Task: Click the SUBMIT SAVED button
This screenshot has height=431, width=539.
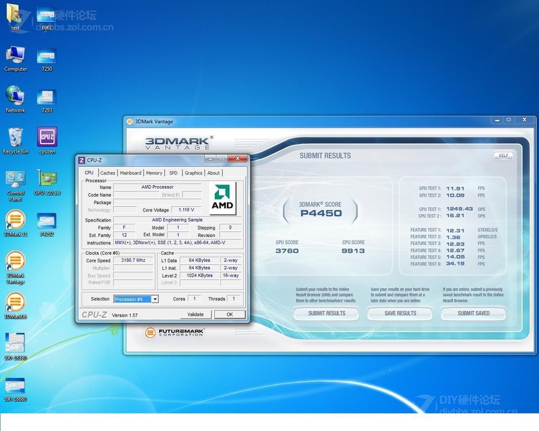Action: 474,313
